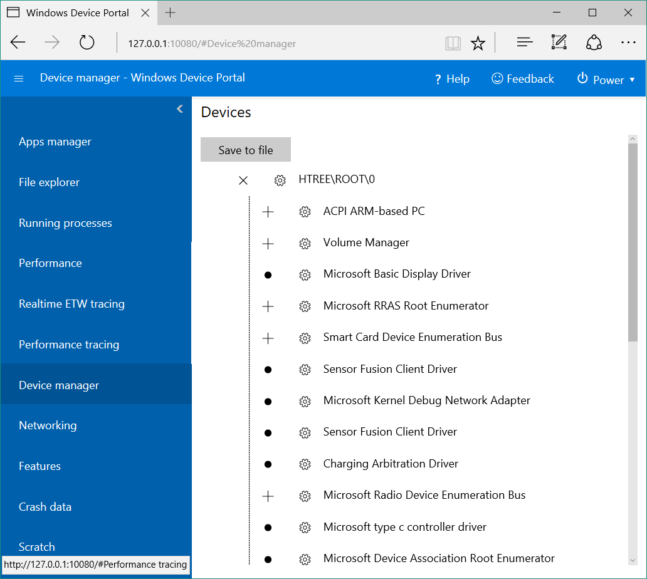This screenshot has height=579, width=647.
Task: Collapse the left sidebar using the chevron
Action: tap(180, 108)
